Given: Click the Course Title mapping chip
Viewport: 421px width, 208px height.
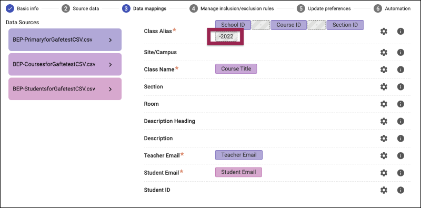Looking at the screenshot, I should (236, 69).
